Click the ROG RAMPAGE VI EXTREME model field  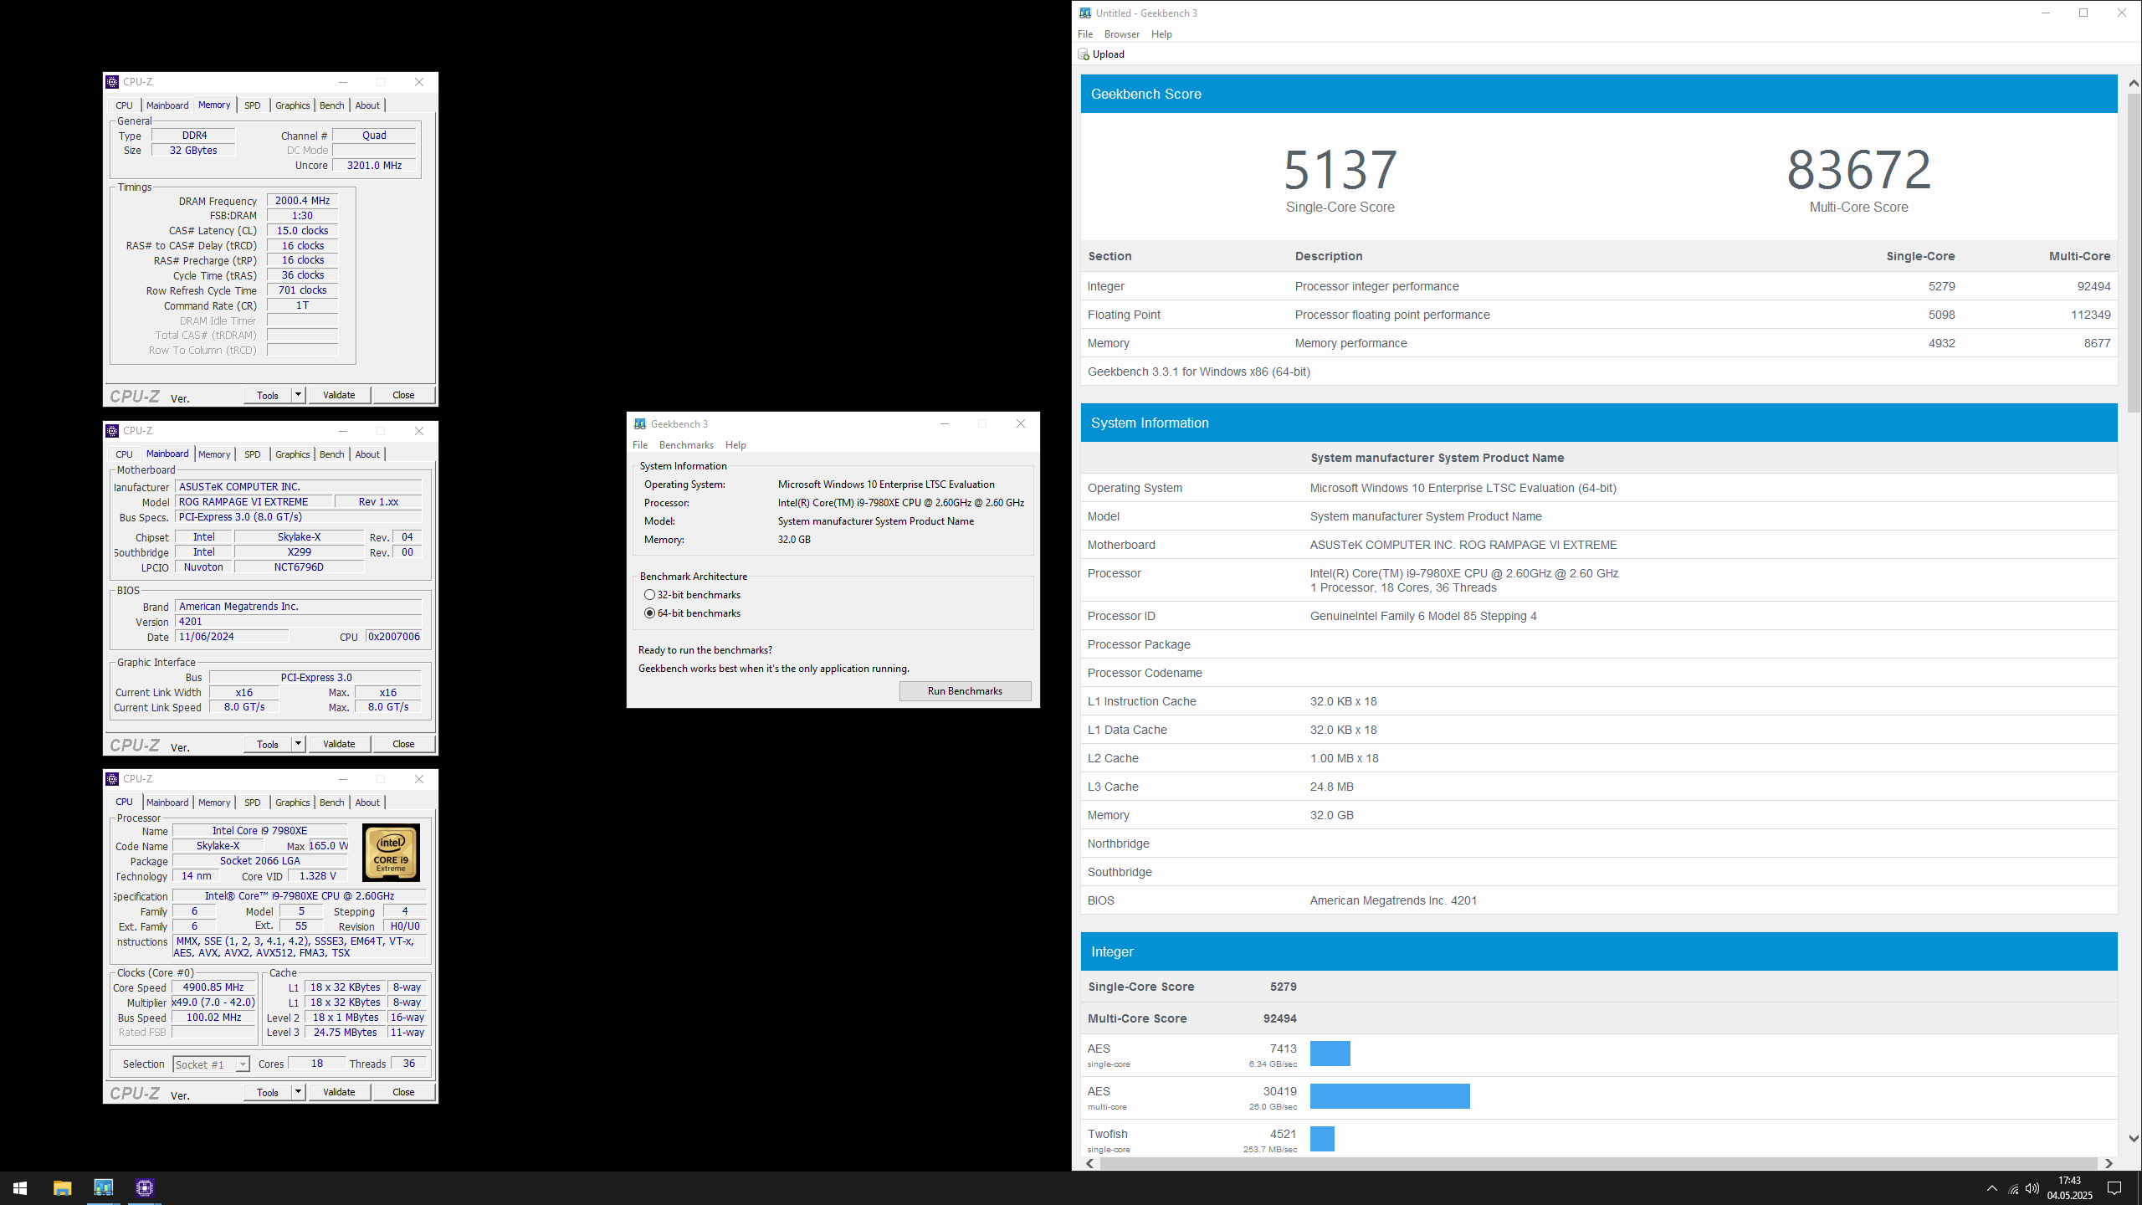(254, 502)
